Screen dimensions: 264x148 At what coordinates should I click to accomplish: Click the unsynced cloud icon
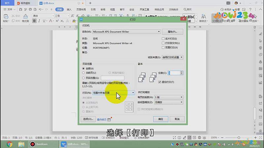pos(222,10)
